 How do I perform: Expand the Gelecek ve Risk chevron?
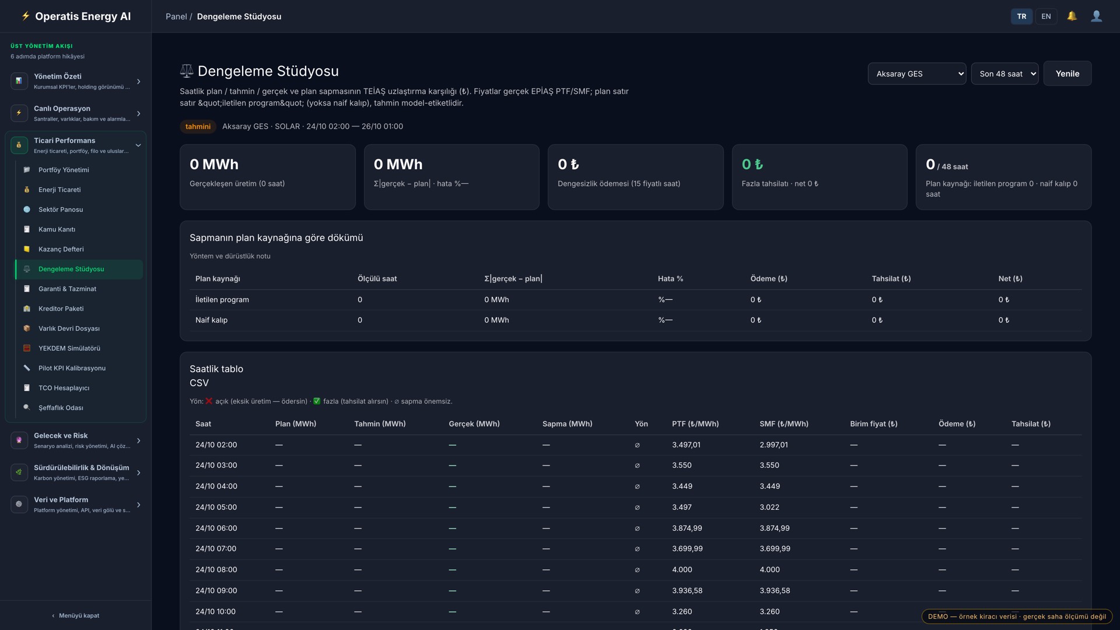point(138,441)
